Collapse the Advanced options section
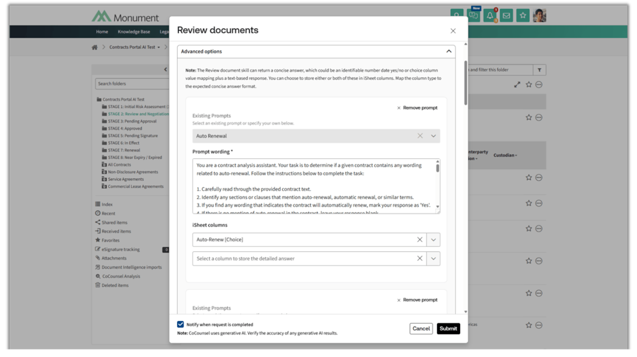This screenshot has height=357, width=637. pyautogui.click(x=448, y=51)
